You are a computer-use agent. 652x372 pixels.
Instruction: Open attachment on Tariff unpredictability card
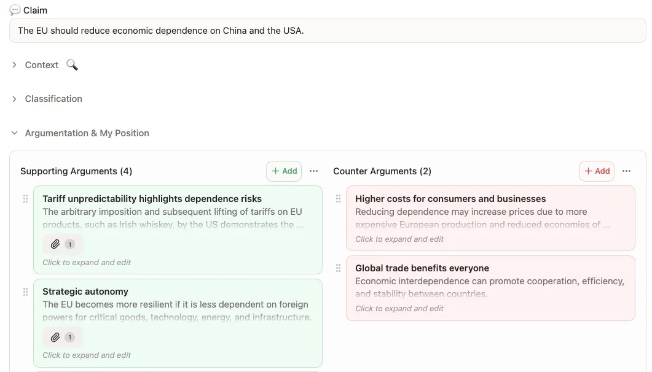coord(62,244)
